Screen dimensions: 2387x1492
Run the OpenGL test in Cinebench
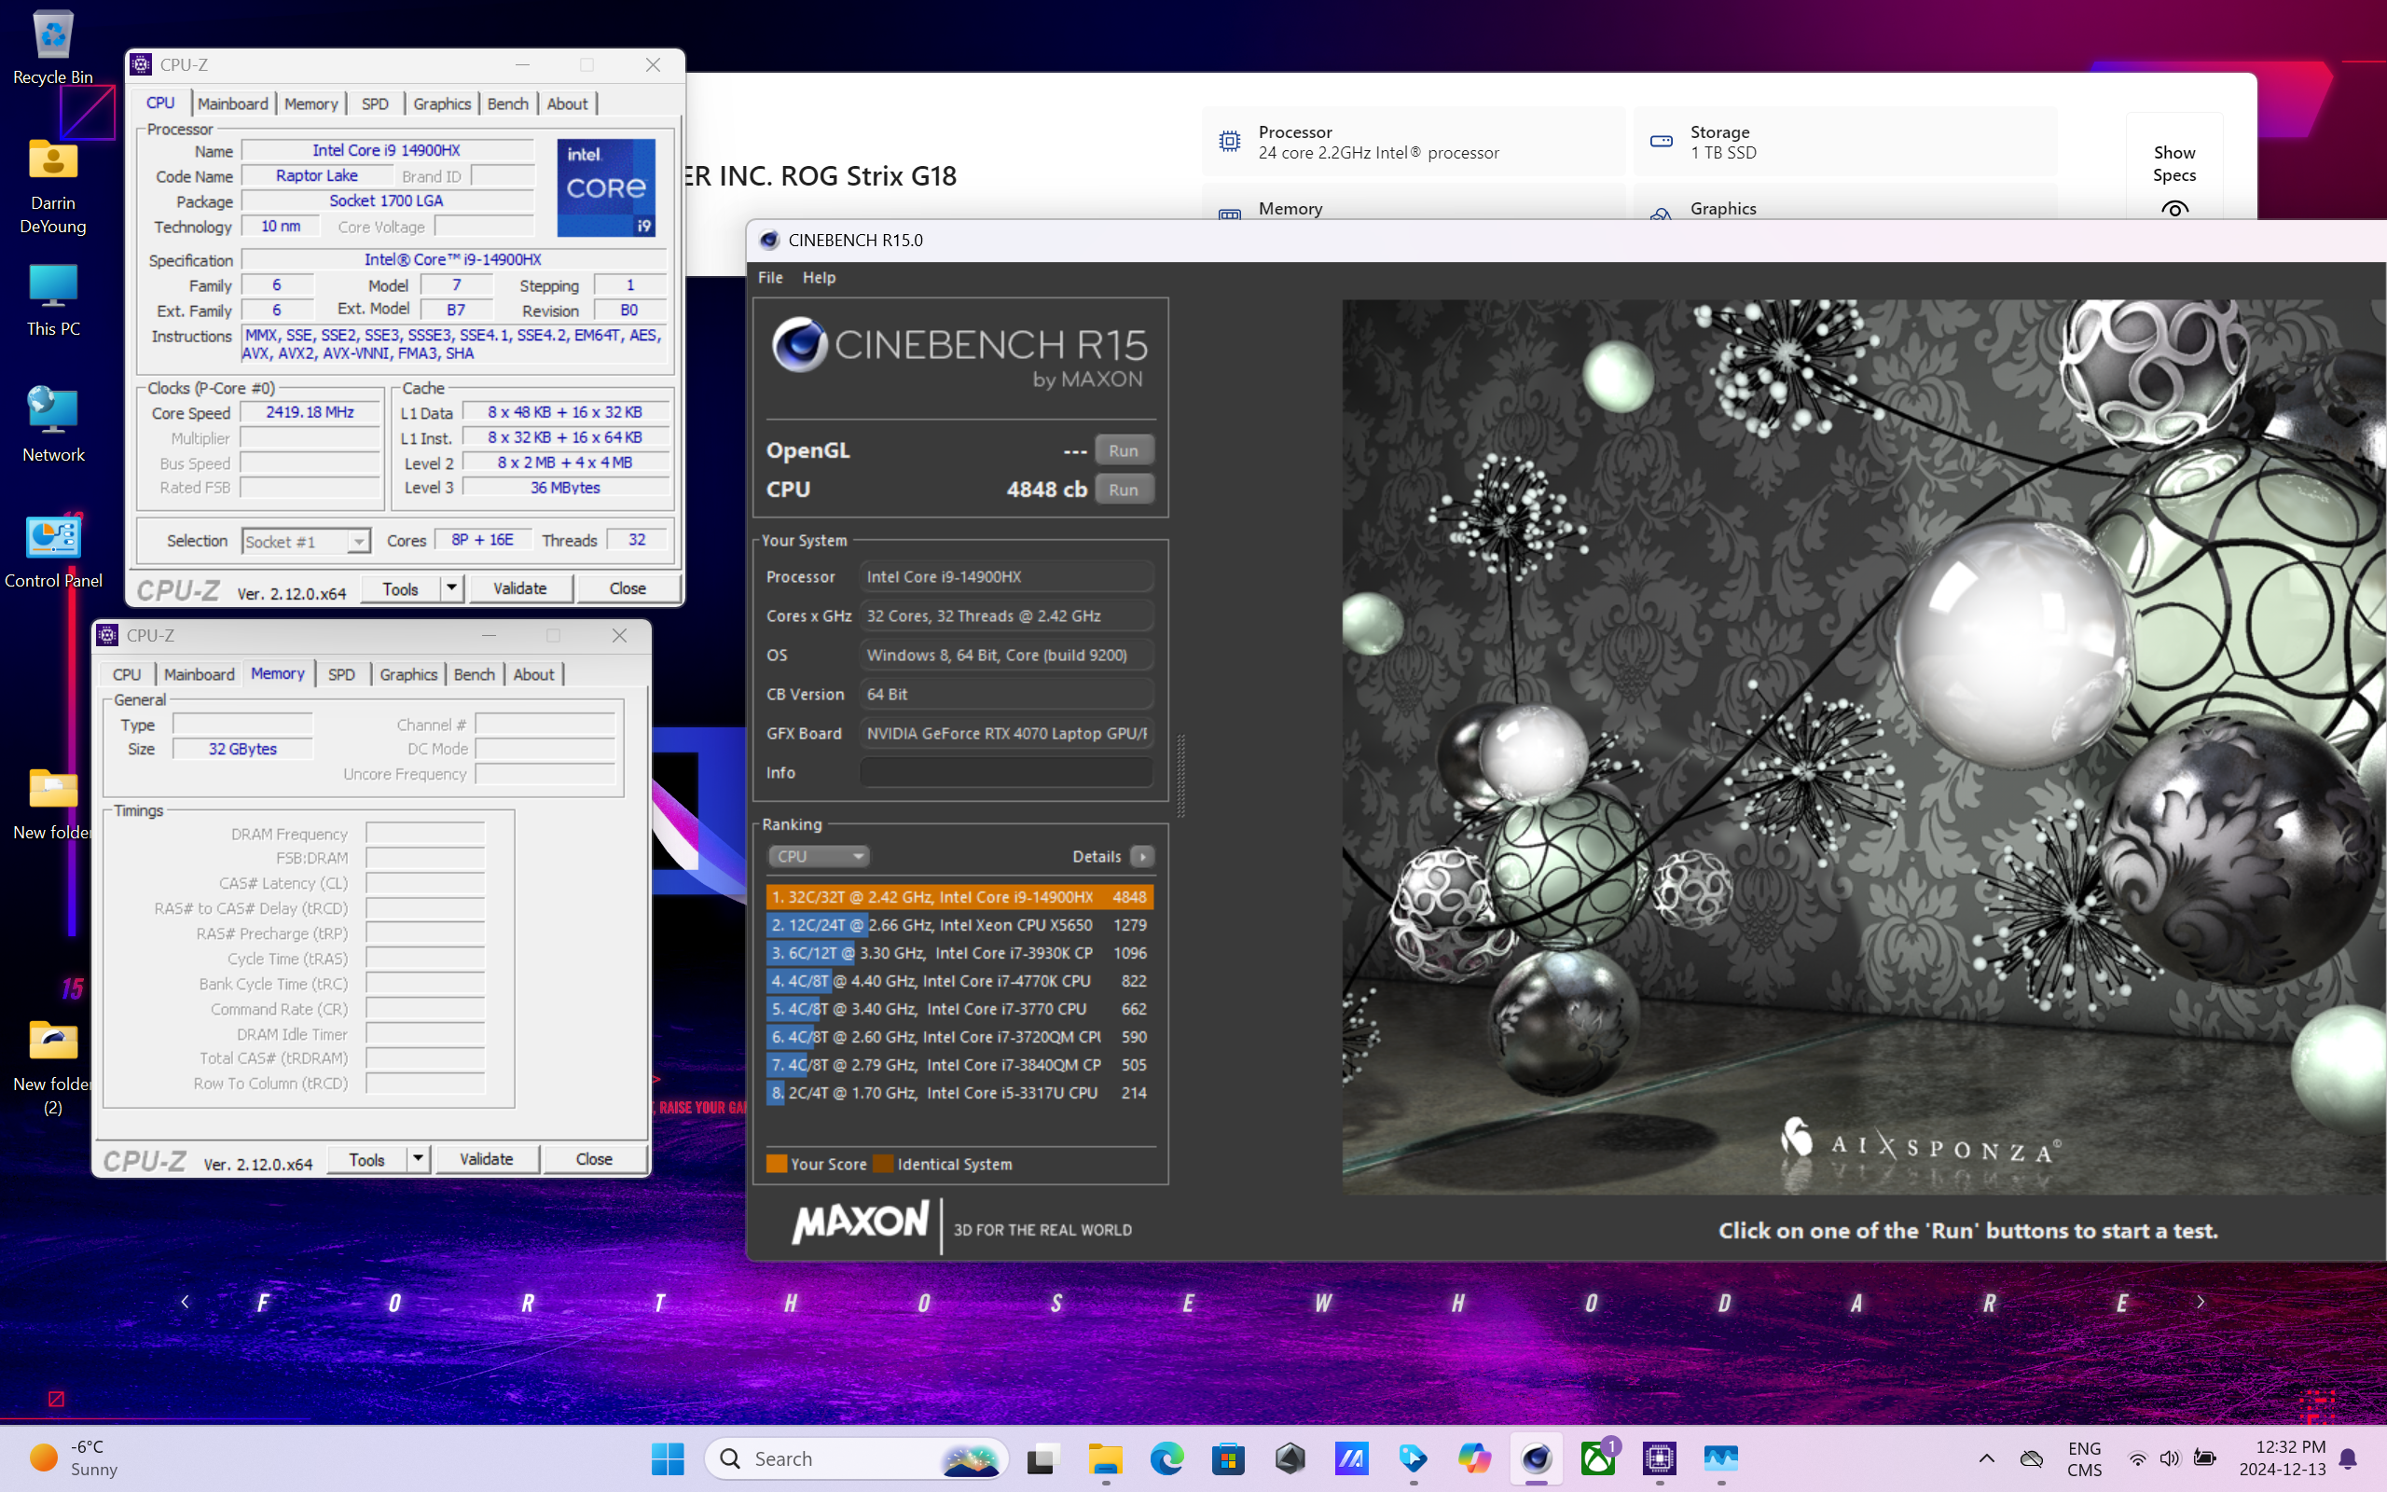pos(1124,450)
